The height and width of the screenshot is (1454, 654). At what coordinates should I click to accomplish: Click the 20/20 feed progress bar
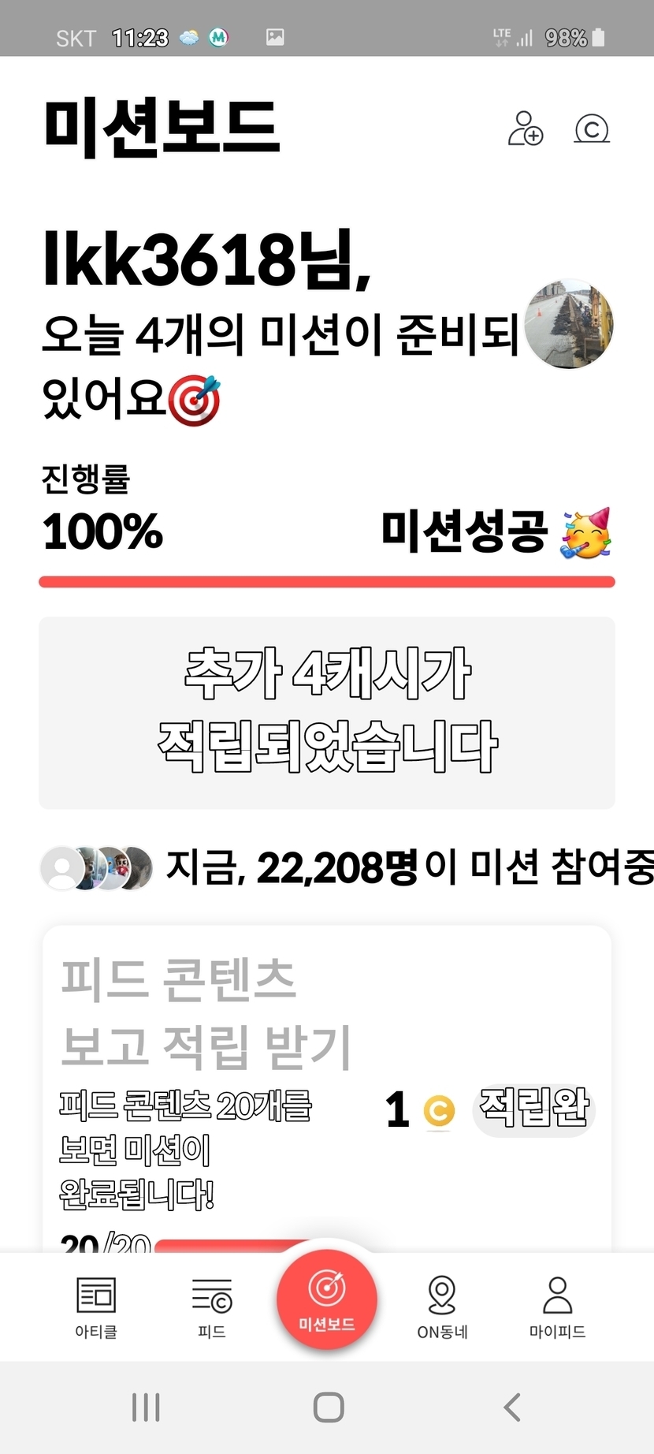coord(236,1246)
